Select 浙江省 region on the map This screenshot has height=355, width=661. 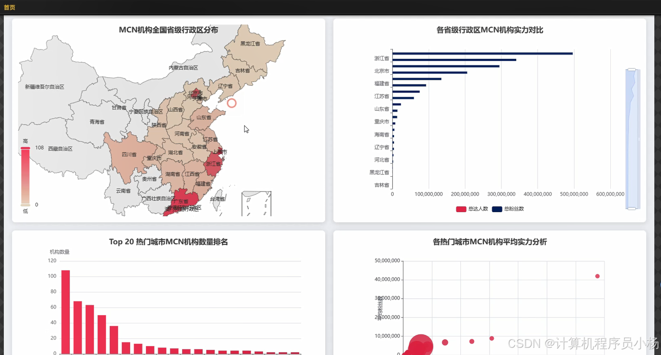[213, 164]
